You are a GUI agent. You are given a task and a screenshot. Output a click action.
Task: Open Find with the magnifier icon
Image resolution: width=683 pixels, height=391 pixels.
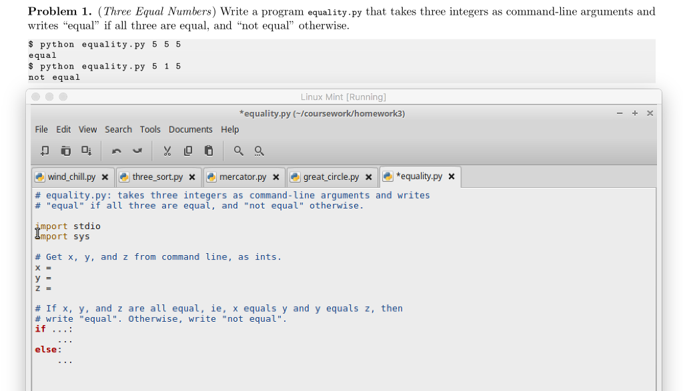pyautogui.click(x=238, y=151)
